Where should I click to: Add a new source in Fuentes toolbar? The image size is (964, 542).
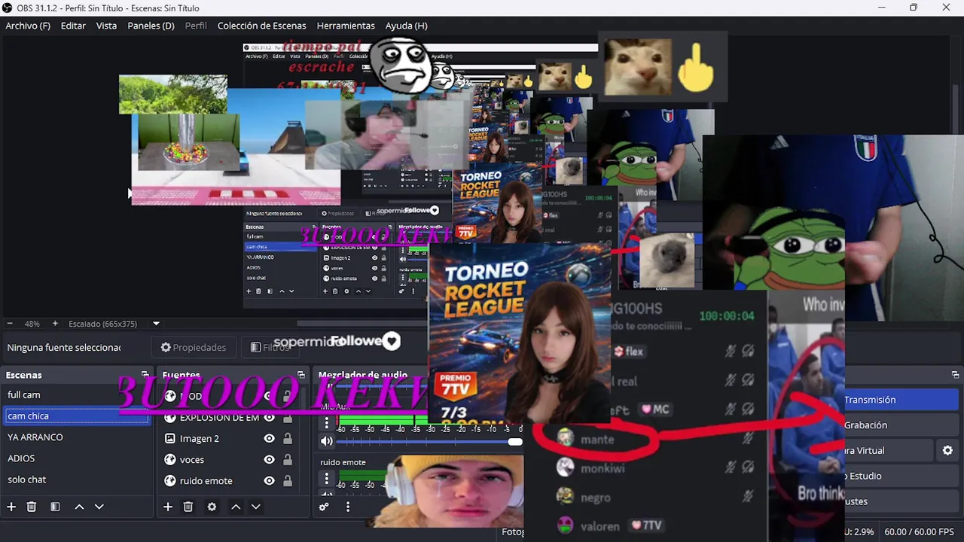168,507
